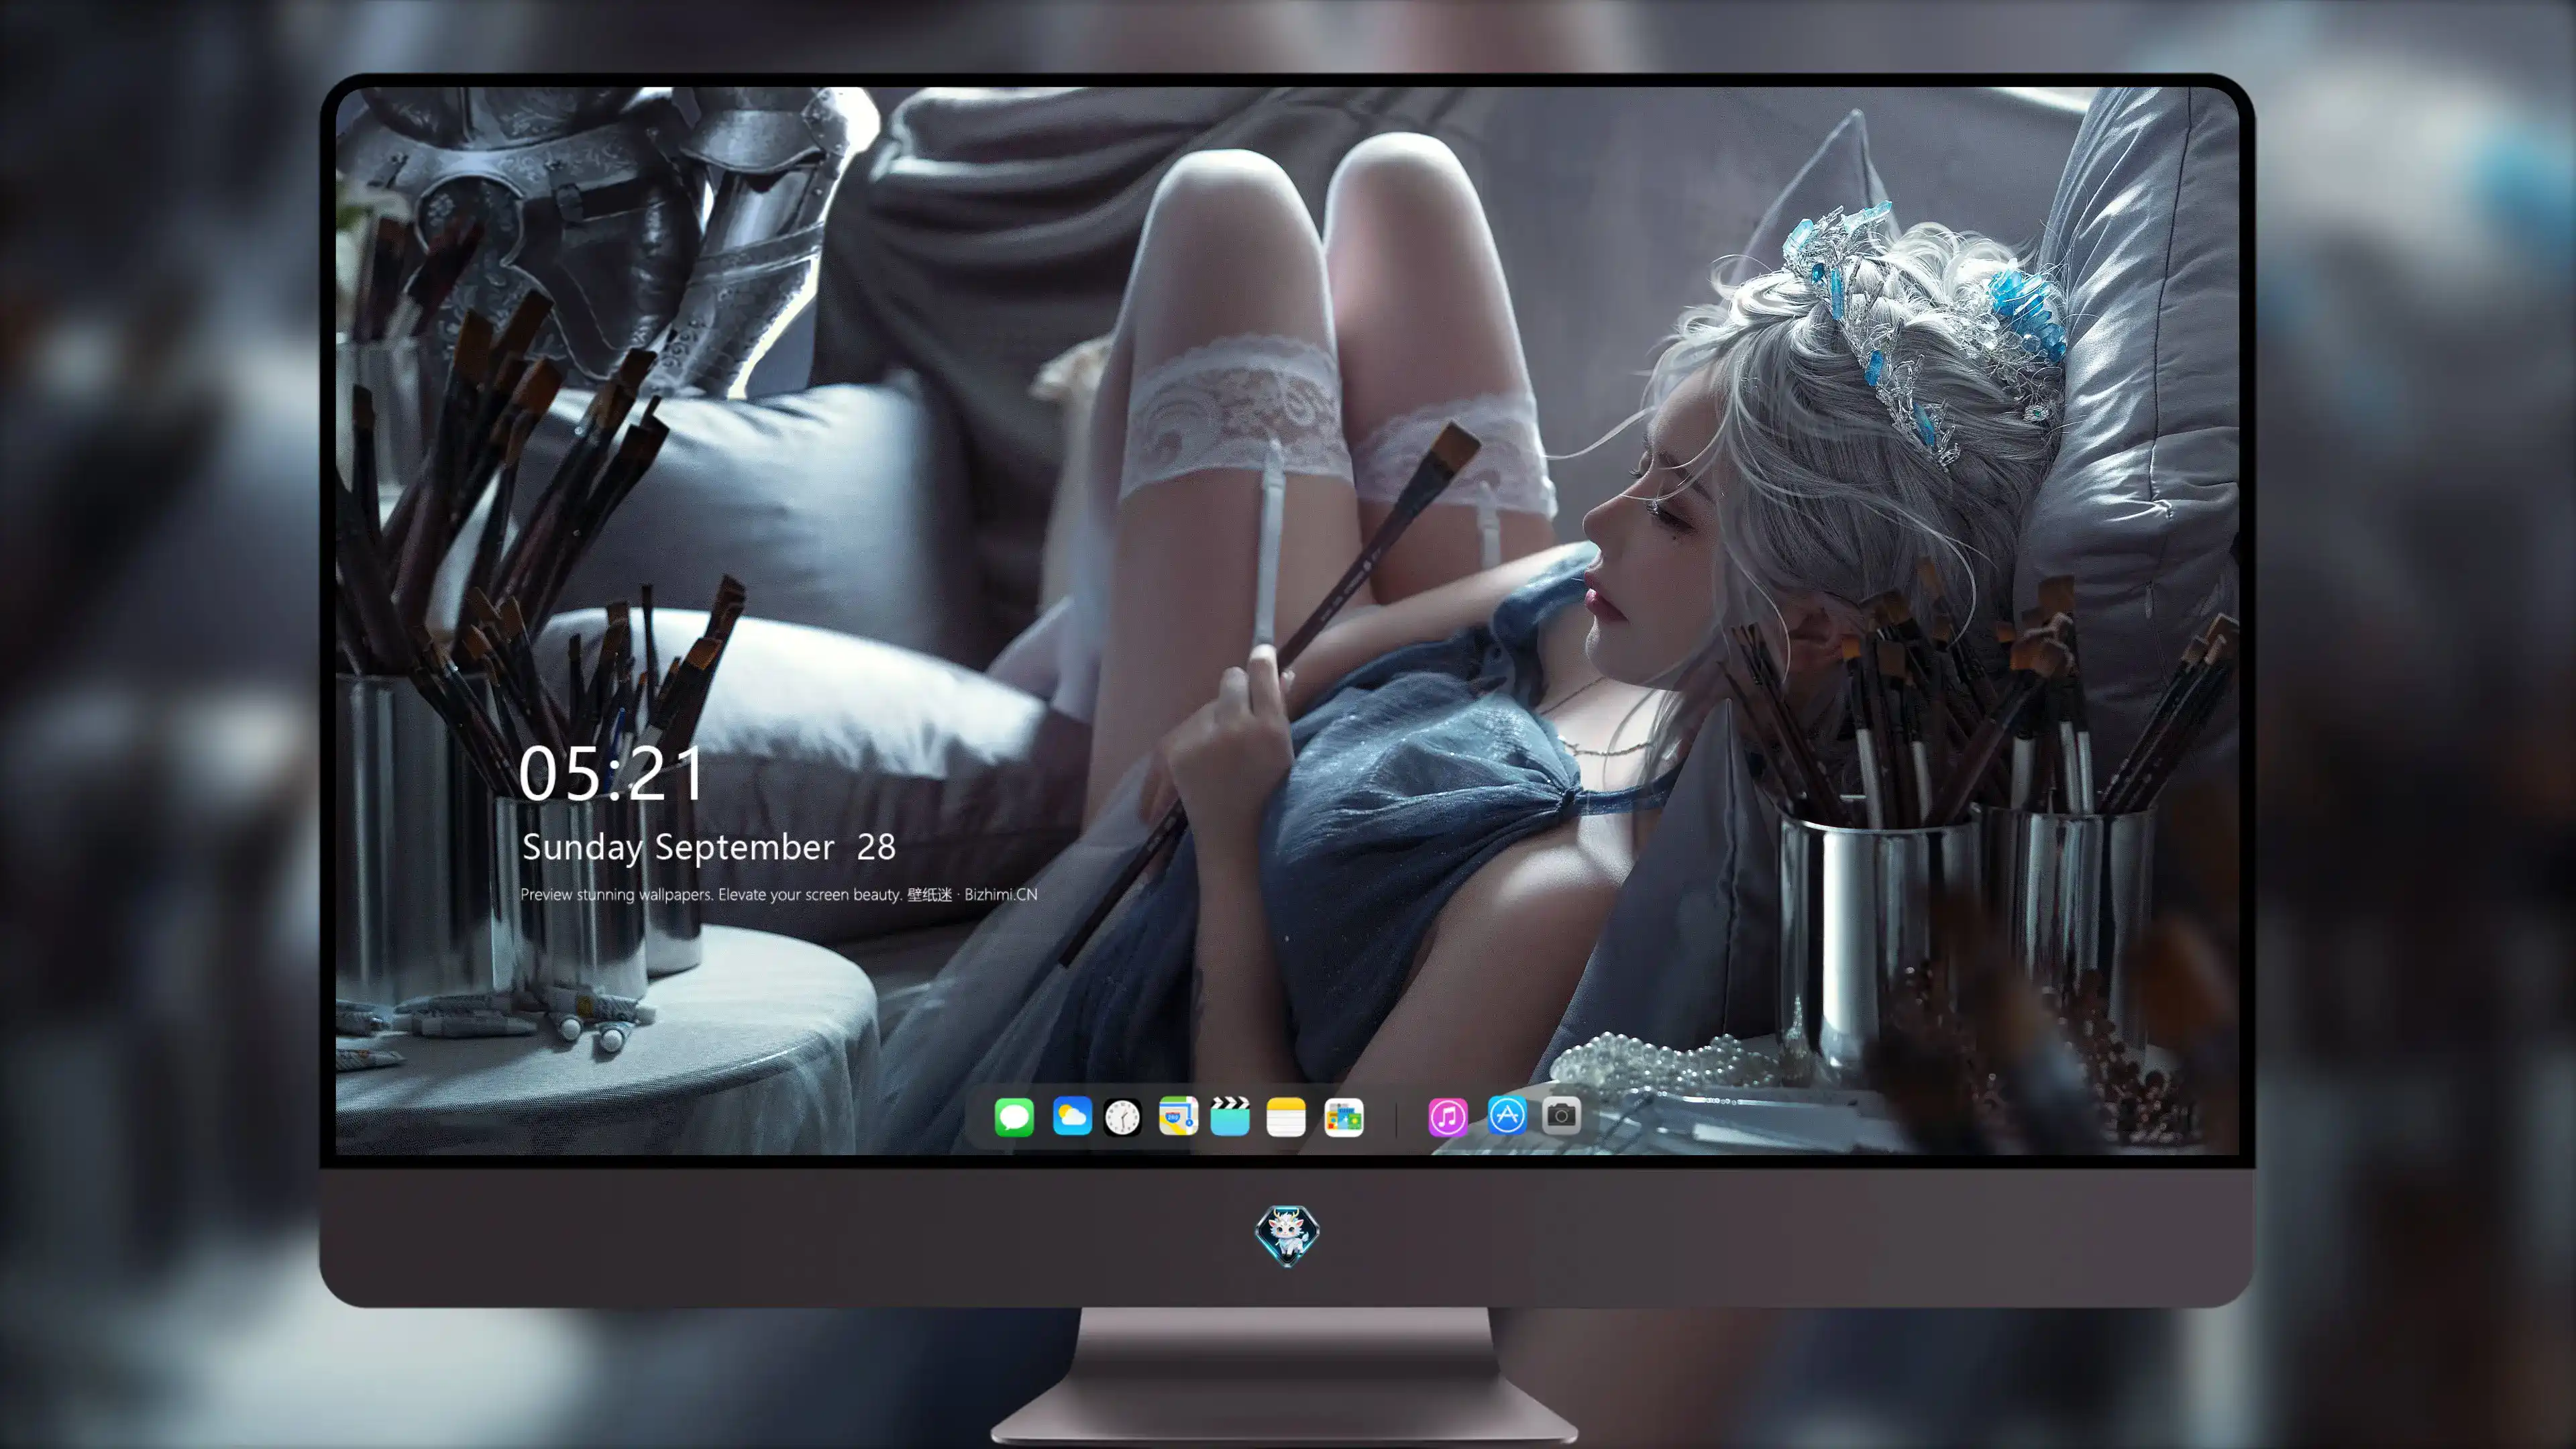Open the yellow Notes app
The image size is (2576, 1449).
1286,1117
